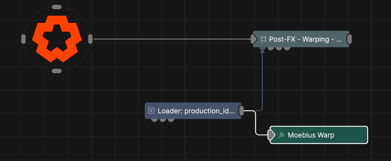Click the "Post-FX - Warping - ..." label text
Image resolution: width=391 pixels, height=161 pixels.
tap(305, 39)
